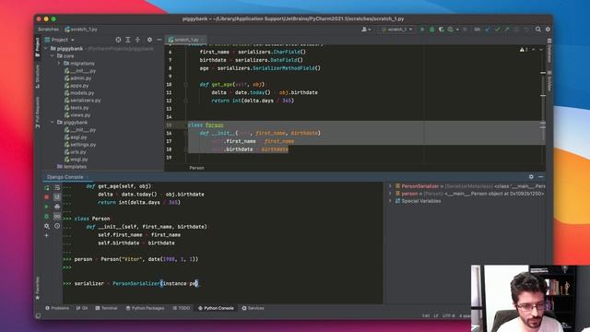Toggle show variables glasses icon in console
Viewport: 590px width, 332px height.
pos(57,217)
